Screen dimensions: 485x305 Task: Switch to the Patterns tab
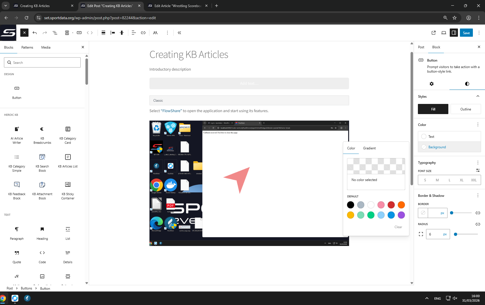click(x=27, y=47)
